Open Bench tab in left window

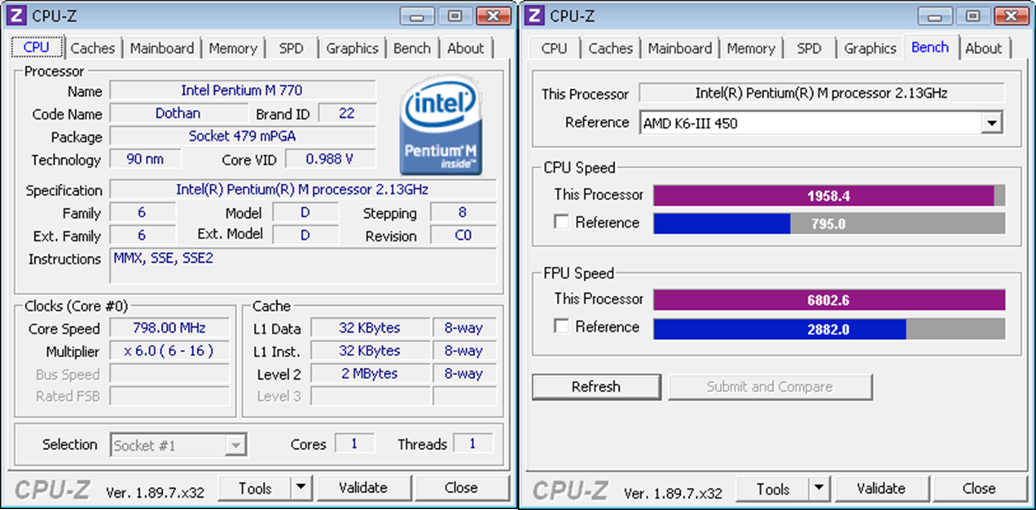pos(412,48)
